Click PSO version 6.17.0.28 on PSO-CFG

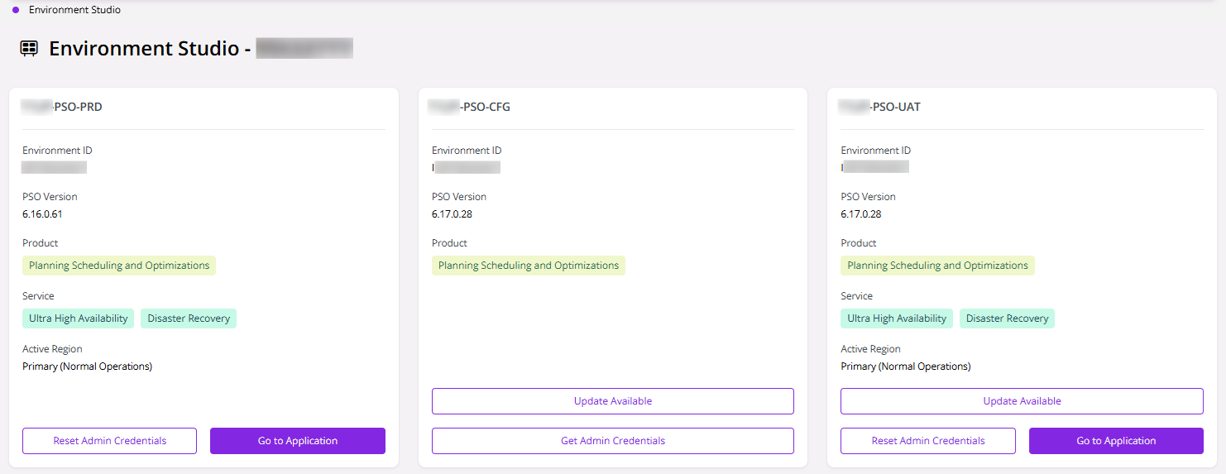point(452,214)
